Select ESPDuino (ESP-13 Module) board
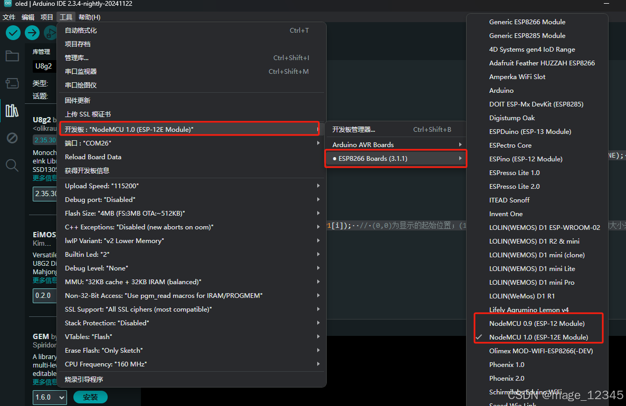Image resolution: width=626 pixels, height=406 pixels. point(537,132)
